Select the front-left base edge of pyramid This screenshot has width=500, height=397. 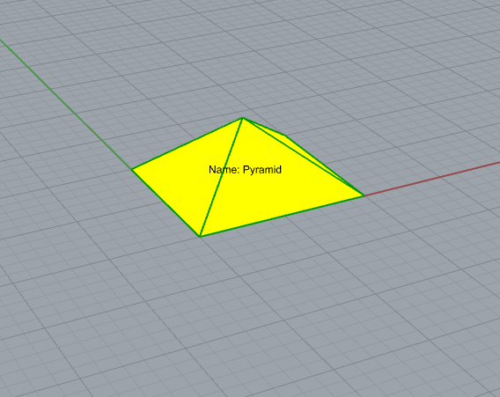pos(165,203)
